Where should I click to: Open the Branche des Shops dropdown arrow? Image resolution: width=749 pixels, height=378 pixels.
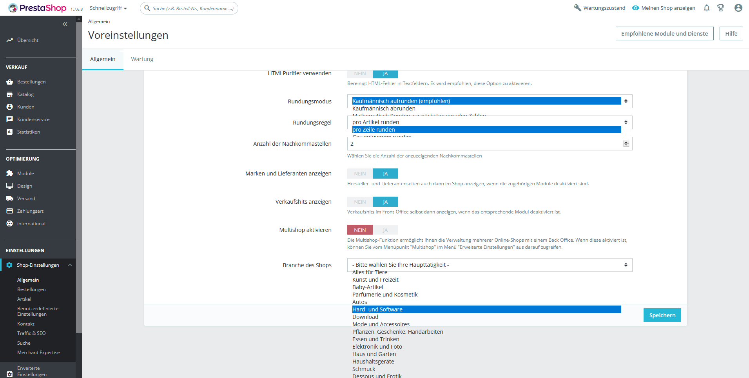(x=626, y=265)
